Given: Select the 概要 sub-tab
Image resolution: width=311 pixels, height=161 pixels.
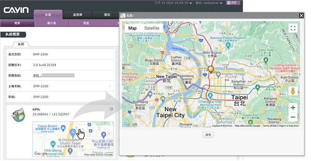Looking at the screenshot, I should pos(17,23).
